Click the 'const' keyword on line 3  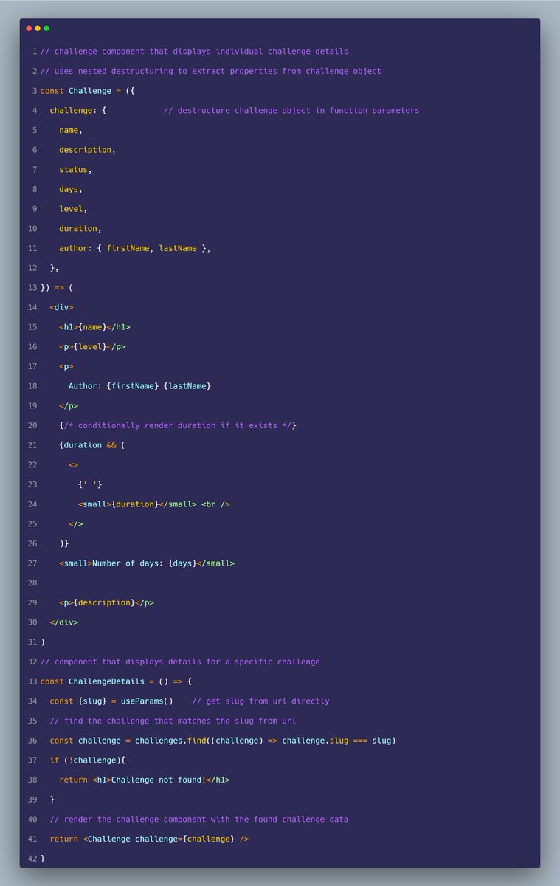(52, 91)
